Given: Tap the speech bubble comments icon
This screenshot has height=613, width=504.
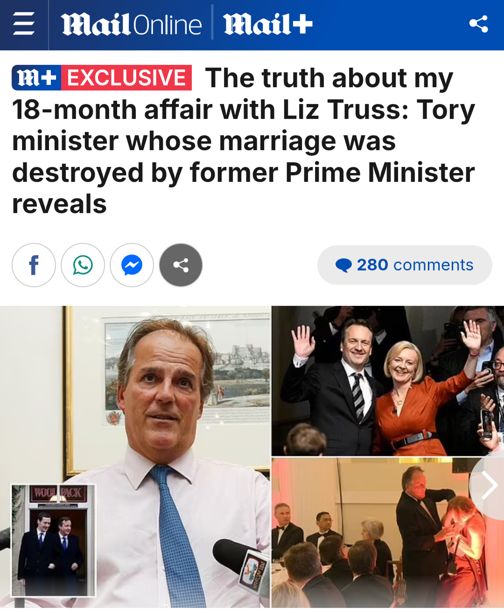Looking at the screenshot, I should pyautogui.click(x=343, y=265).
